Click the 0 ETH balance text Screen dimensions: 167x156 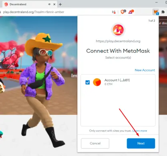[109, 84]
